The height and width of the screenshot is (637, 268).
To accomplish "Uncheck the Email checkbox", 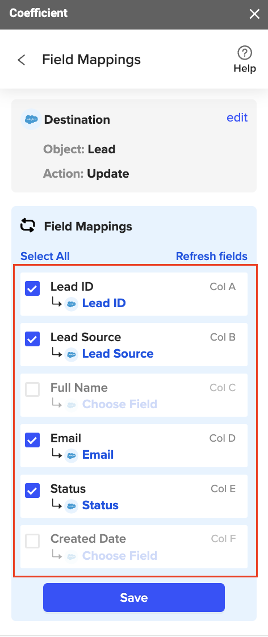I will tap(32, 440).
